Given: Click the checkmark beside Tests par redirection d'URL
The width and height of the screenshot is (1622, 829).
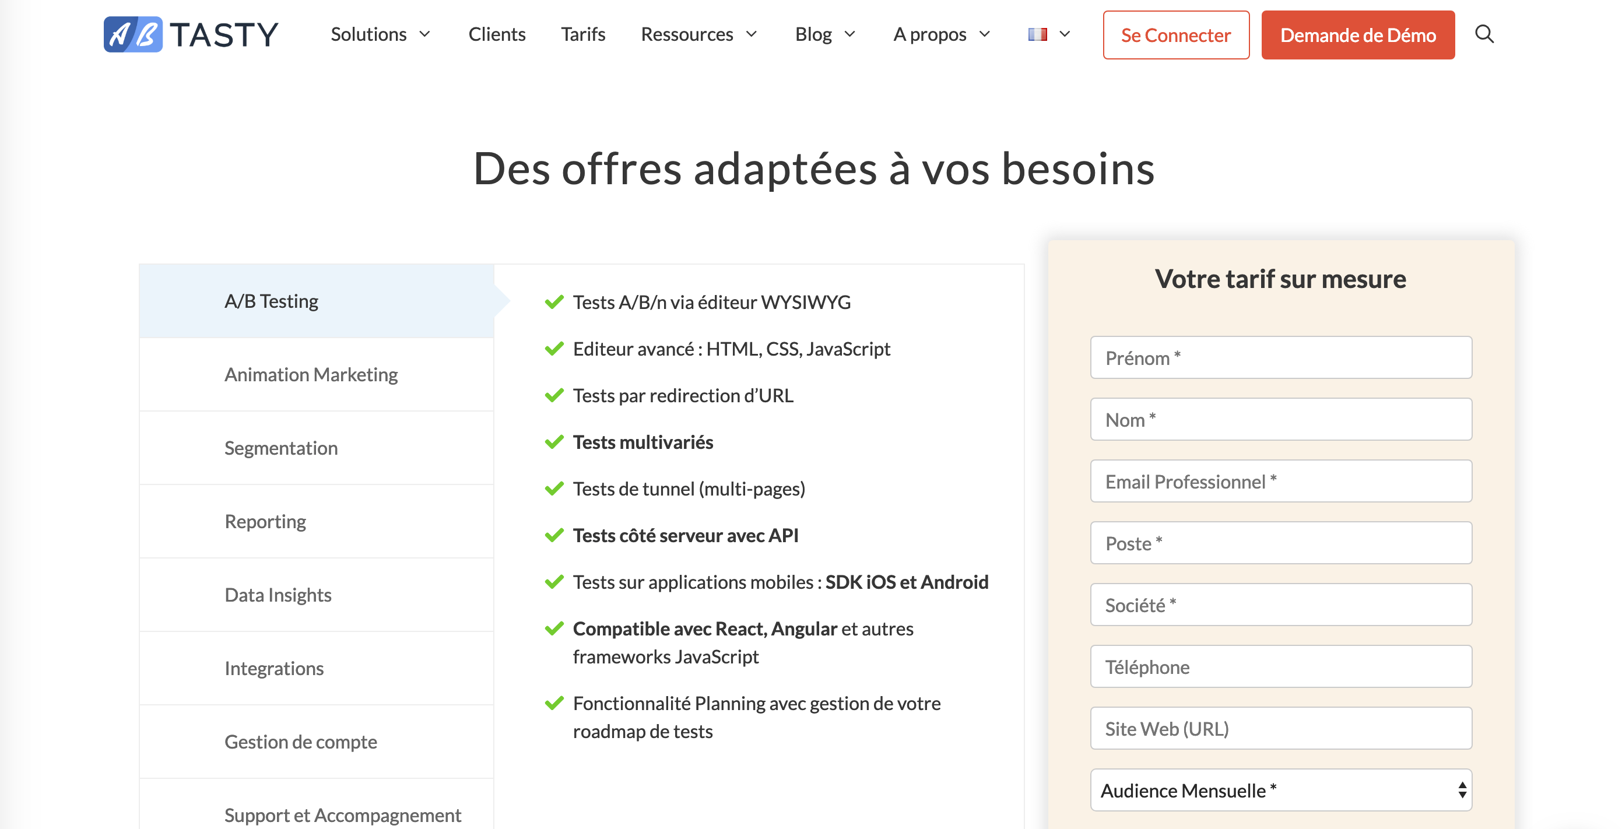Looking at the screenshot, I should (x=553, y=395).
